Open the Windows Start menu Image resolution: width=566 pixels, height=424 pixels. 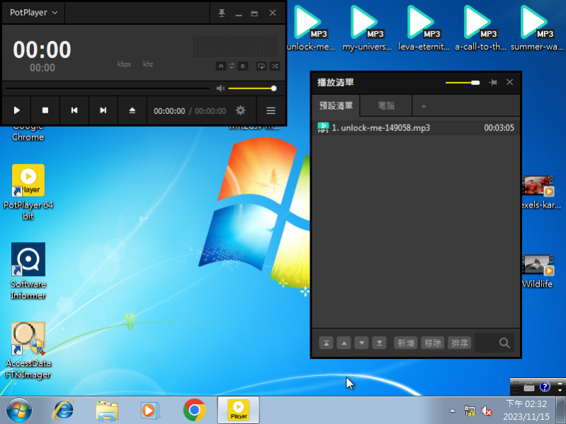(x=18, y=411)
